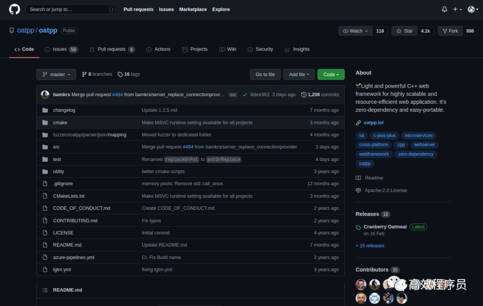Image resolution: width=483 pixels, height=306 pixels.
Task: Click the commits history clock icon
Action: (303, 94)
